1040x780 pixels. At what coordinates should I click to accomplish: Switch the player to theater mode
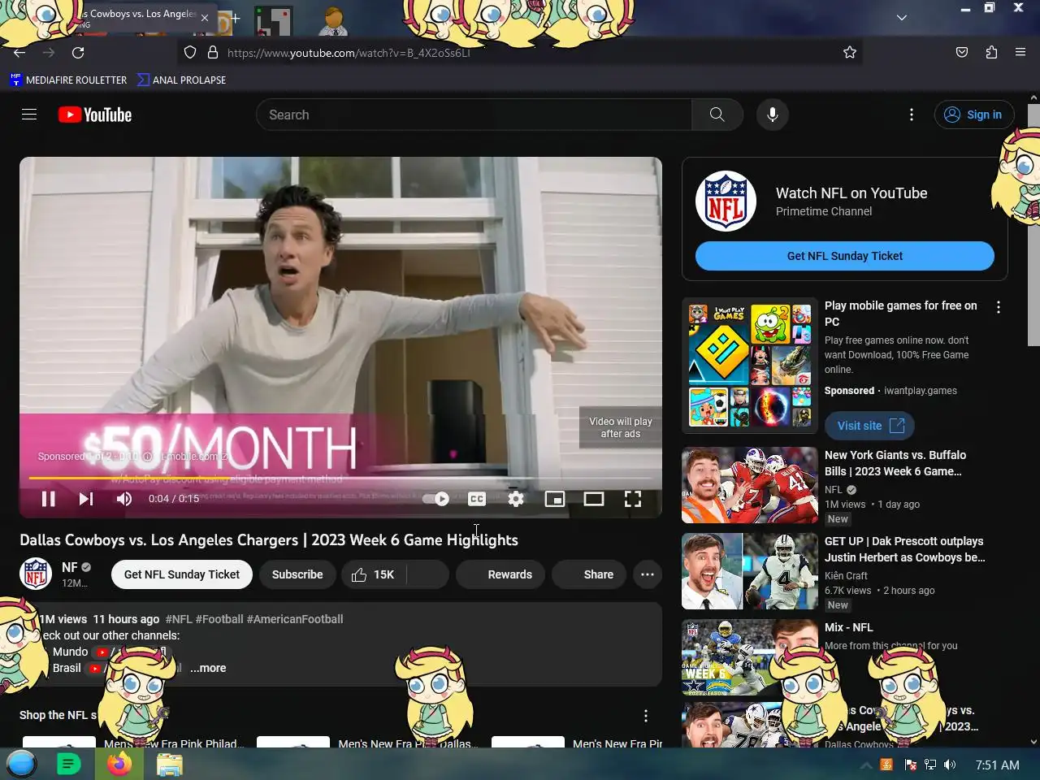tap(594, 499)
